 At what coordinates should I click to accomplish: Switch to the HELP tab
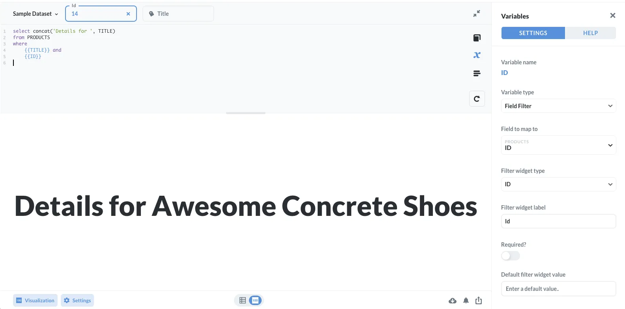pos(590,33)
